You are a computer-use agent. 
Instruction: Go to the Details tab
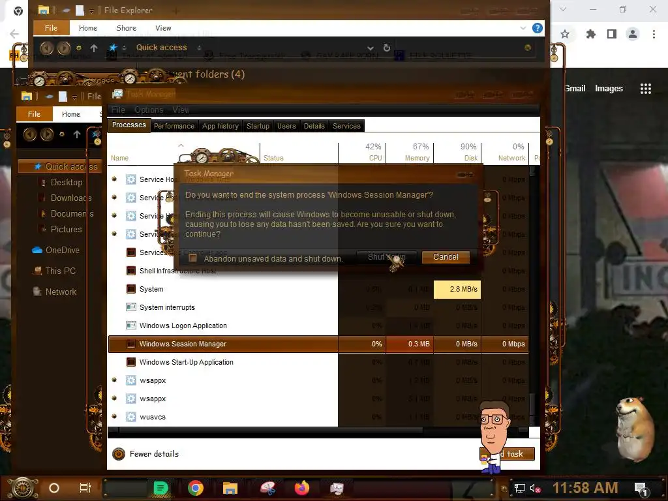click(x=314, y=126)
